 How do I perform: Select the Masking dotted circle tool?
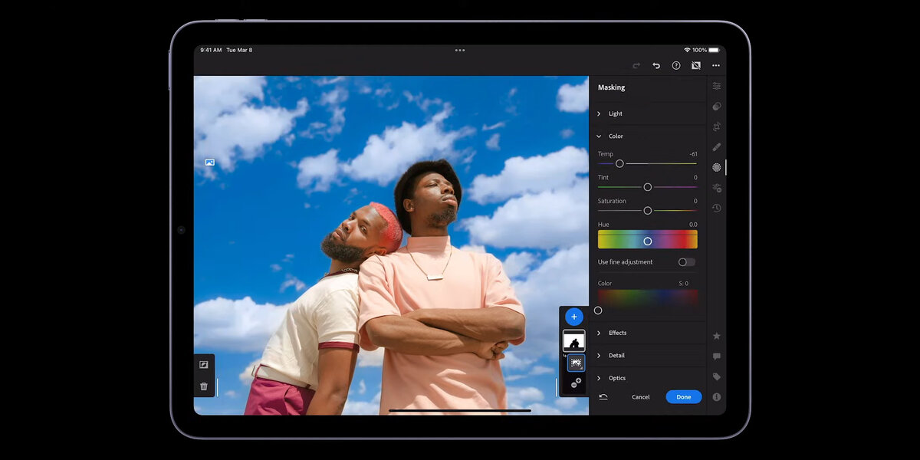(x=717, y=167)
